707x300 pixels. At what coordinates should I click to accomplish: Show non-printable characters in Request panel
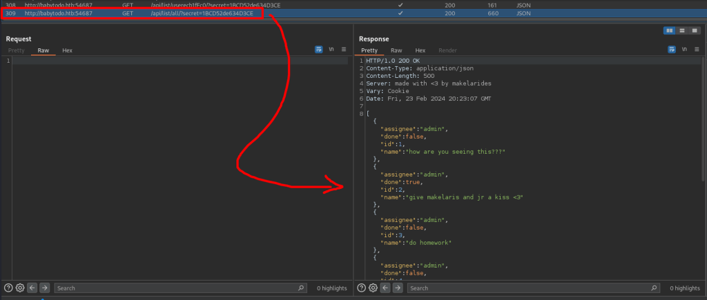331,50
